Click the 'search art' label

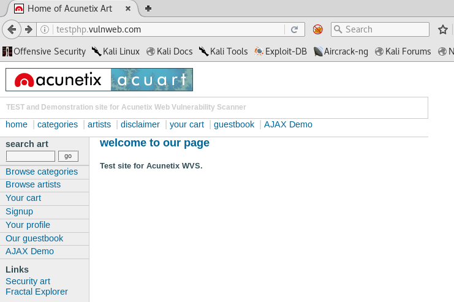27,144
